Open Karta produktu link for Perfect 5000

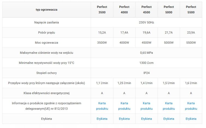(169, 106)
